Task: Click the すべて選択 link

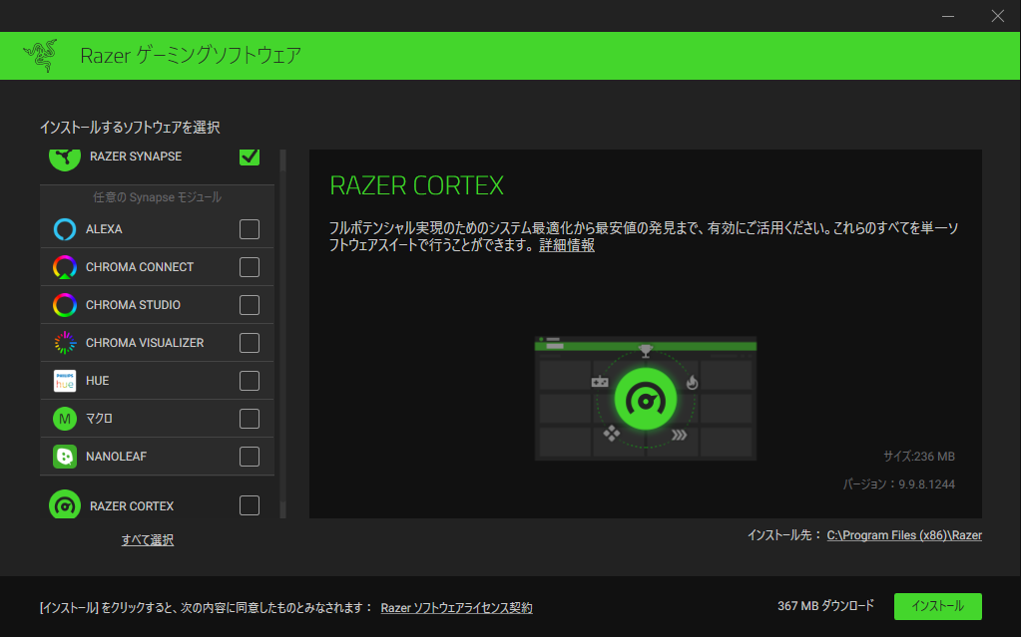Action: tap(147, 540)
